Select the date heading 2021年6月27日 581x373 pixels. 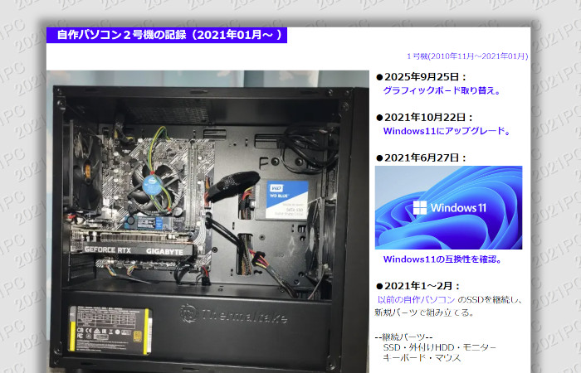click(421, 158)
